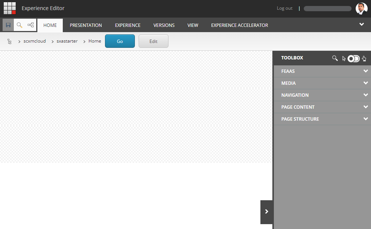Open the Sitecore launchpad grid icon
This screenshot has height=229, width=371.
[x=10, y=8]
